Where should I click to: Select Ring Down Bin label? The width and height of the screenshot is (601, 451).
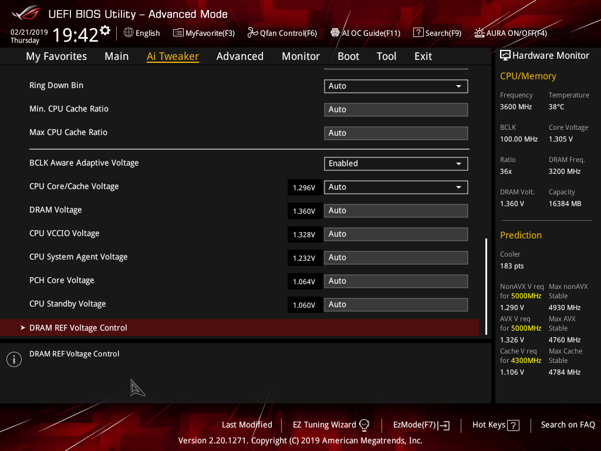tap(56, 85)
